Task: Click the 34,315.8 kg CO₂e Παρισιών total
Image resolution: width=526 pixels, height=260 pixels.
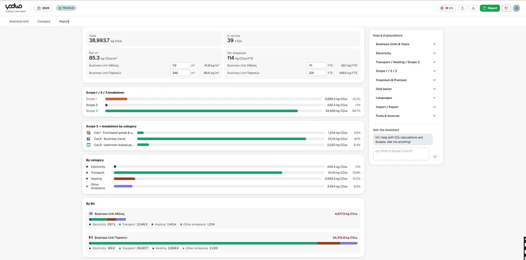Action: pos(345,238)
